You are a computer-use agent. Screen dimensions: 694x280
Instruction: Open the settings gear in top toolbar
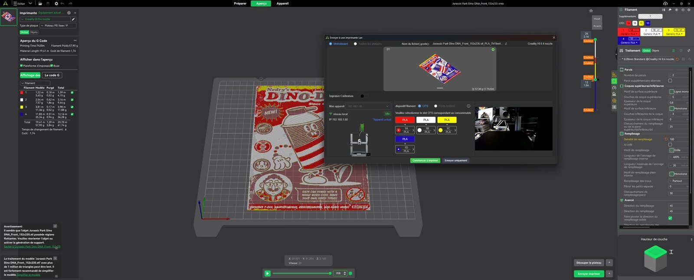(56, 3)
